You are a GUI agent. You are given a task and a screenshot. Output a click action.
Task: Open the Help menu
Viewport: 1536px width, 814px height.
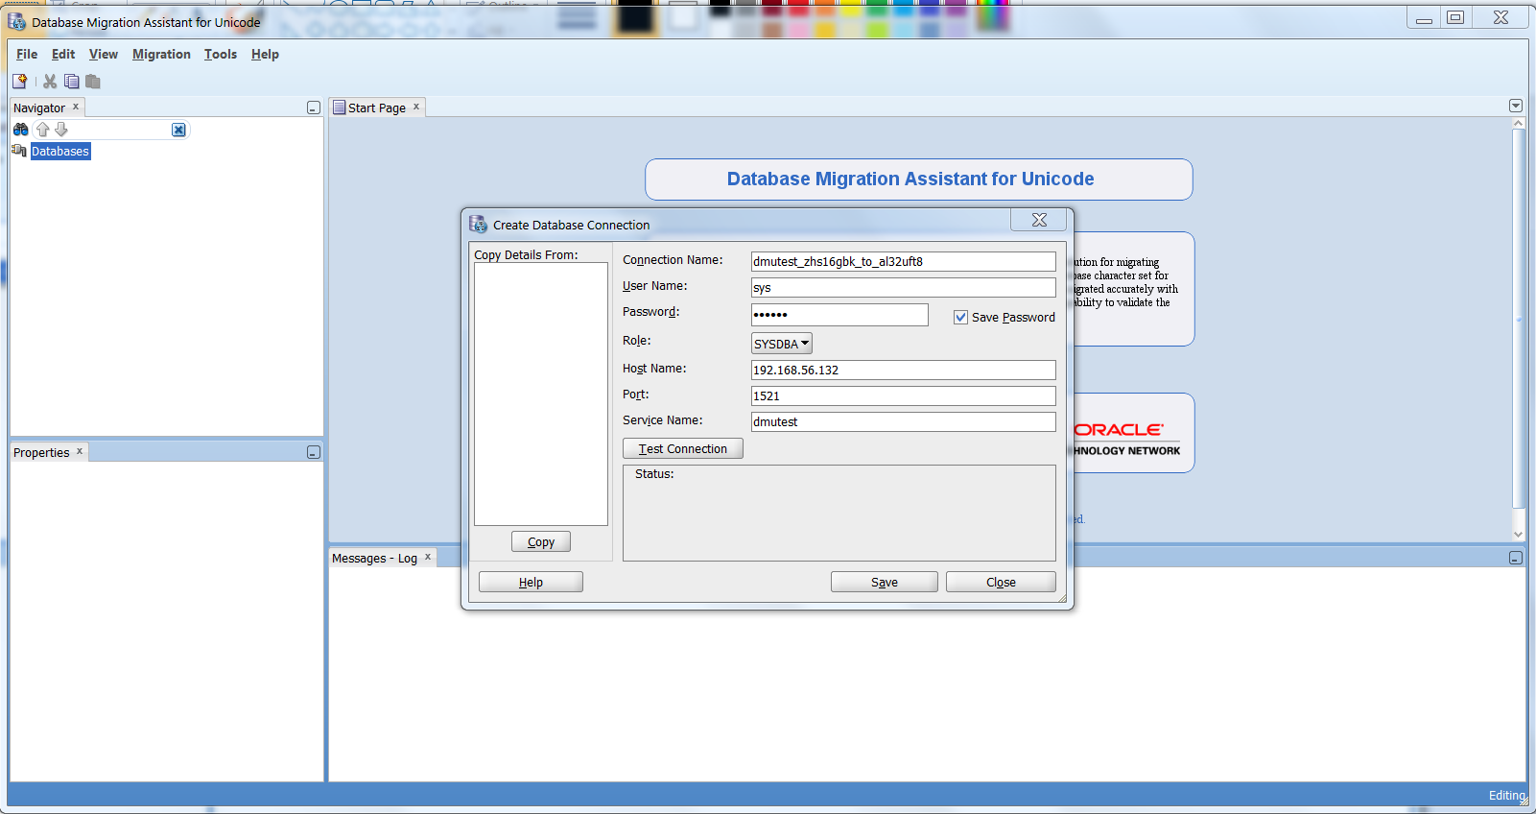coord(265,55)
